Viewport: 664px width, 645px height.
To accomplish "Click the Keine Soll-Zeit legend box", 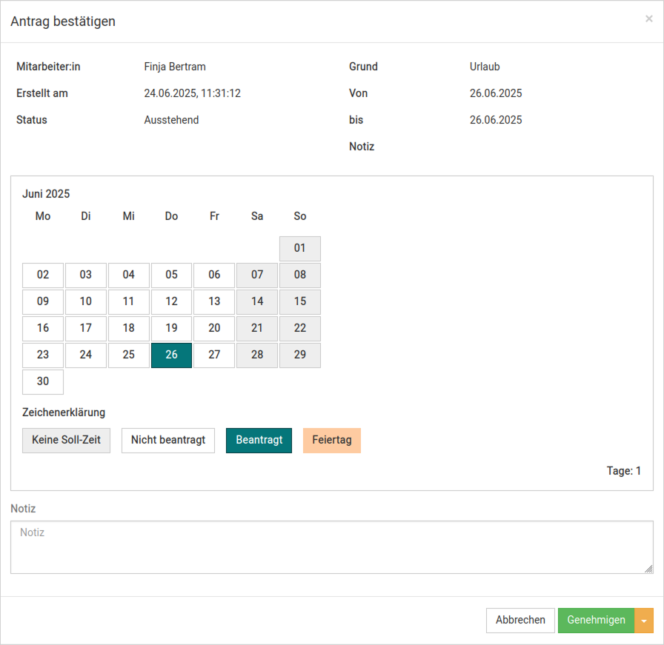I will [x=66, y=440].
